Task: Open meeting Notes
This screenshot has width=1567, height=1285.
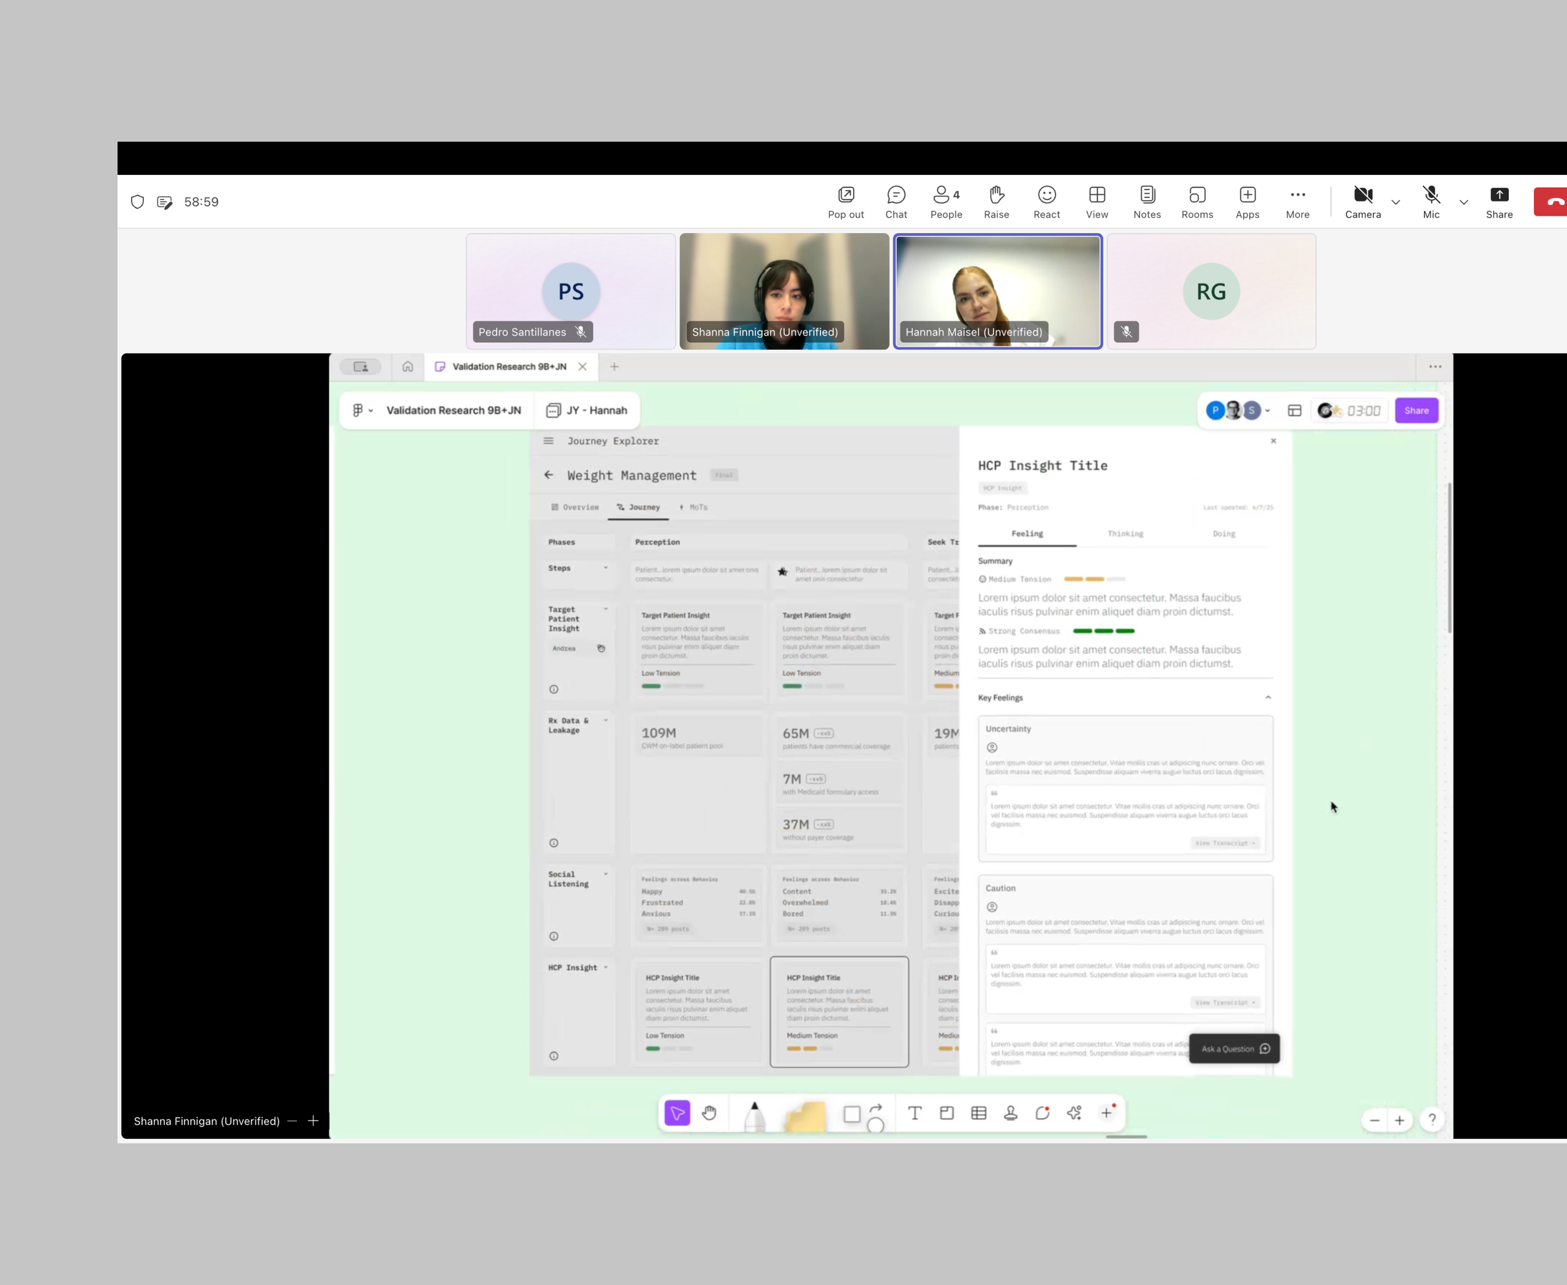Action: [x=1147, y=202]
